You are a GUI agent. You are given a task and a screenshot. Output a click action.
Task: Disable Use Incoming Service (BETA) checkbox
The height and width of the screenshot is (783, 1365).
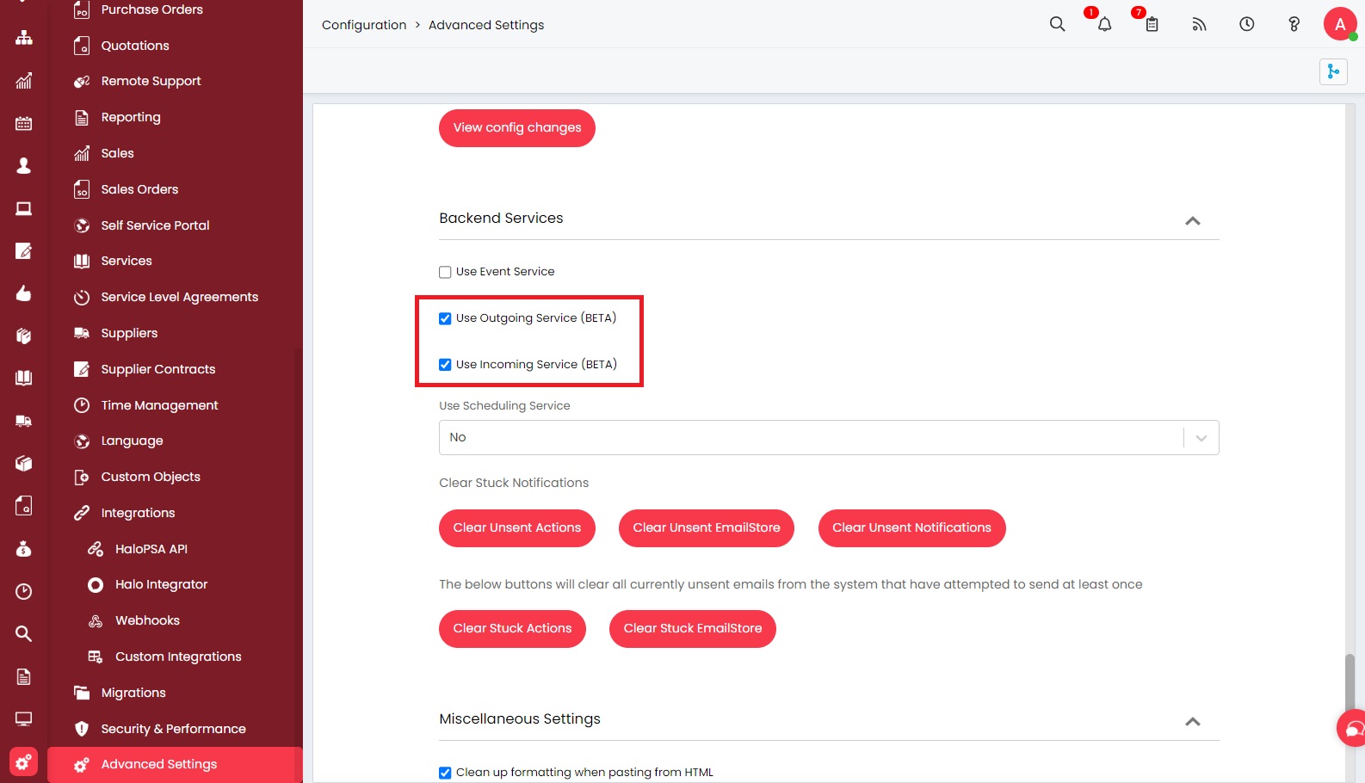pos(445,365)
